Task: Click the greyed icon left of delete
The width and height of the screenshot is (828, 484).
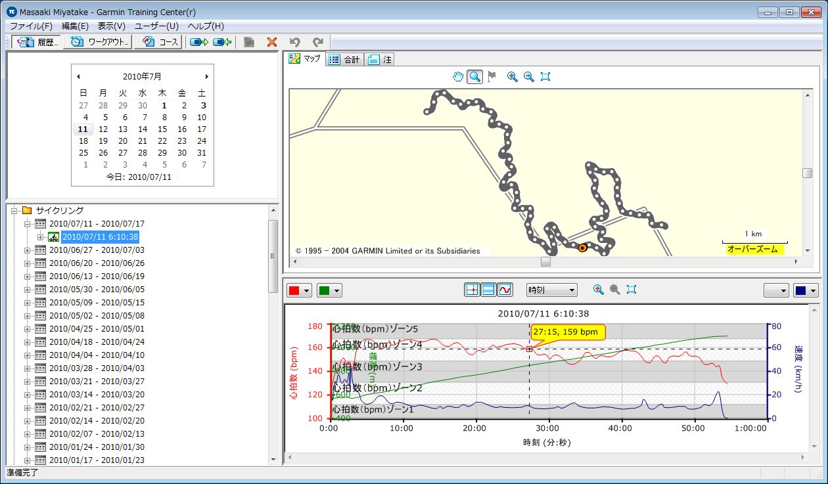Action: tap(249, 42)
